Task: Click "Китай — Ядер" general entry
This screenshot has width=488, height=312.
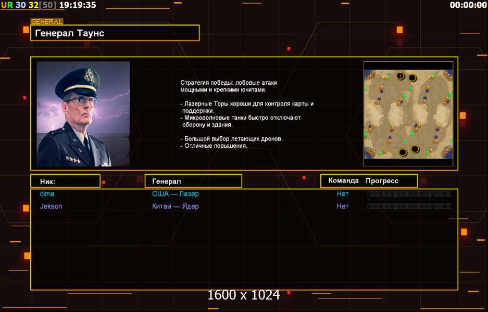Action: click(x=175, y=206)
